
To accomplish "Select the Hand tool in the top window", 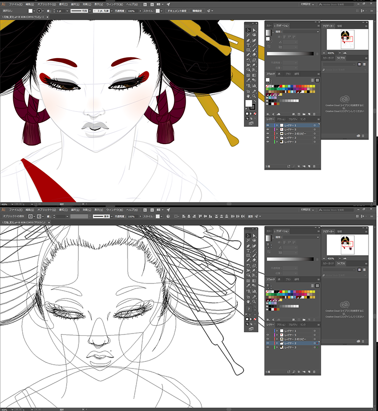I will (248, 96).
